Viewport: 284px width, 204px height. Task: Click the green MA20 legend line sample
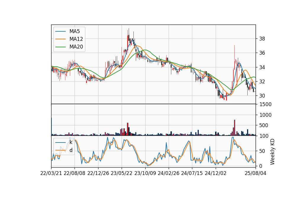60,47
